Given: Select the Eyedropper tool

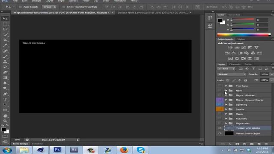Looking at the screenshot, I should point(5,45).
